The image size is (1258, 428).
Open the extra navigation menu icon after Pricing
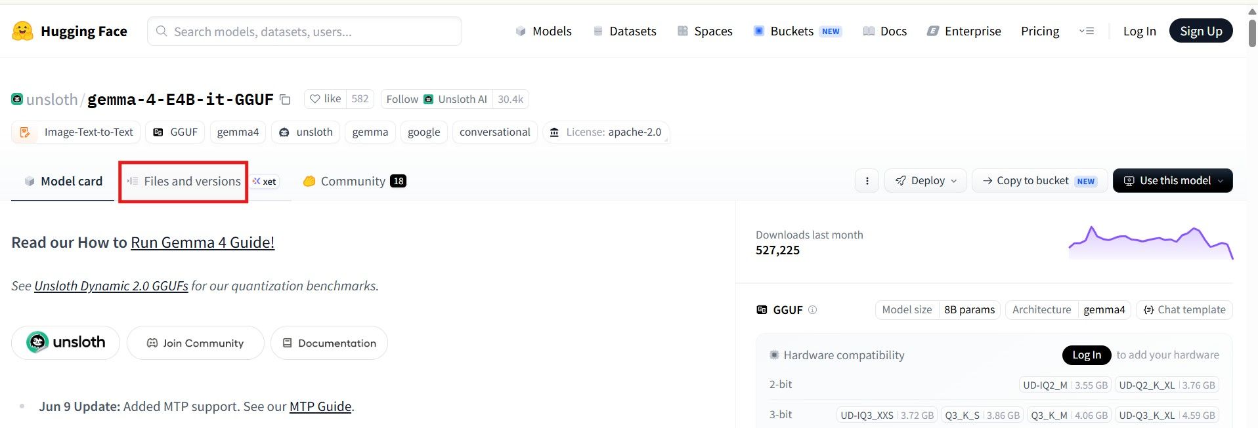[1087, 31]
